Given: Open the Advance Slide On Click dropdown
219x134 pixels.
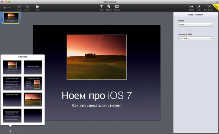Looking at the screenshot, I should pyautogui.click(x=196, y=38).
